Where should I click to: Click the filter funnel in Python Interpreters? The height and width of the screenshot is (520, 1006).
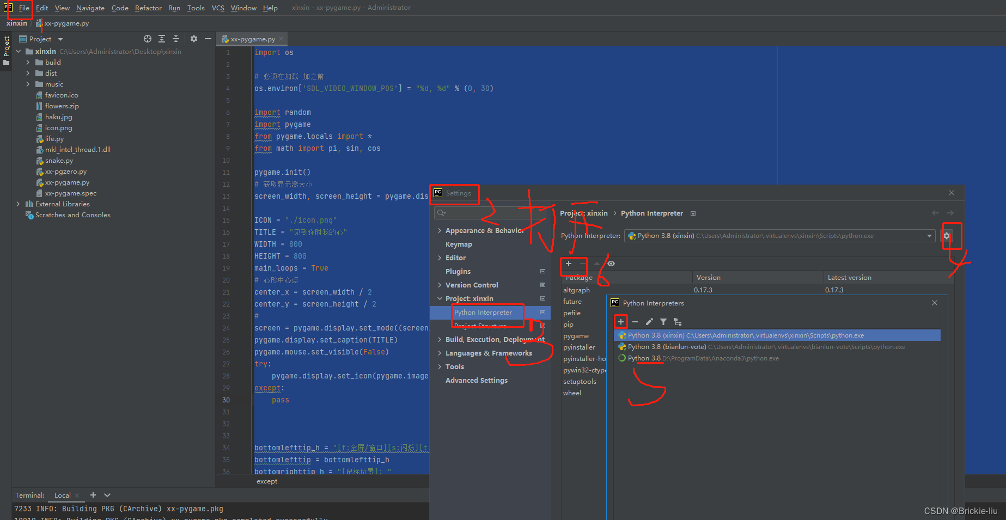(x=663, y=322)
